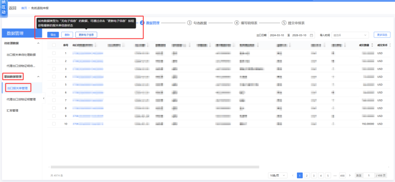Click the horizontal scrollbar under the table
This screenshot has width=395, height=182.
(x=155, y=167)
